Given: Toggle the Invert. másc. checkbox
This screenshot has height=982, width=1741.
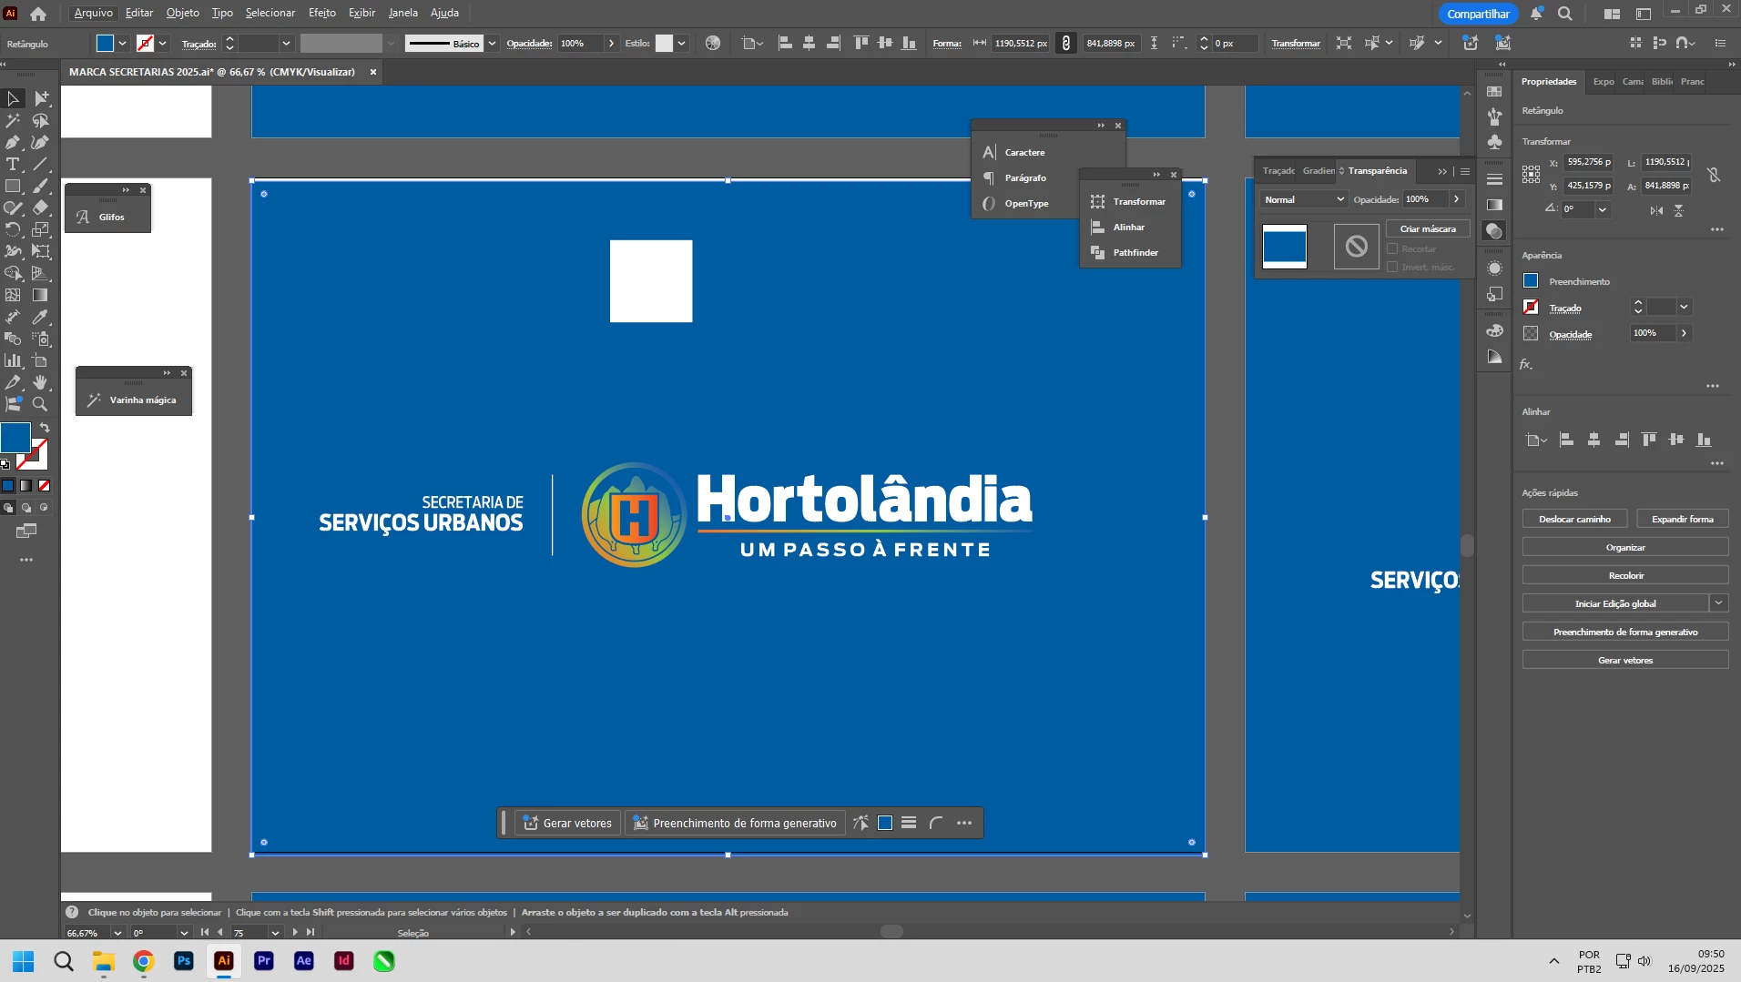Looking at the screenshot, I should click(x=1392, y=267).
